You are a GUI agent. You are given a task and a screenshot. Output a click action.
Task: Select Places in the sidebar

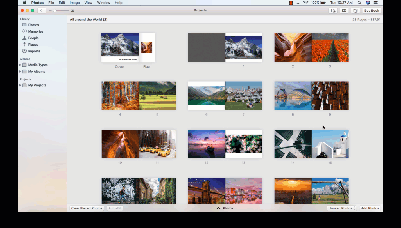[x=33, y=45]
